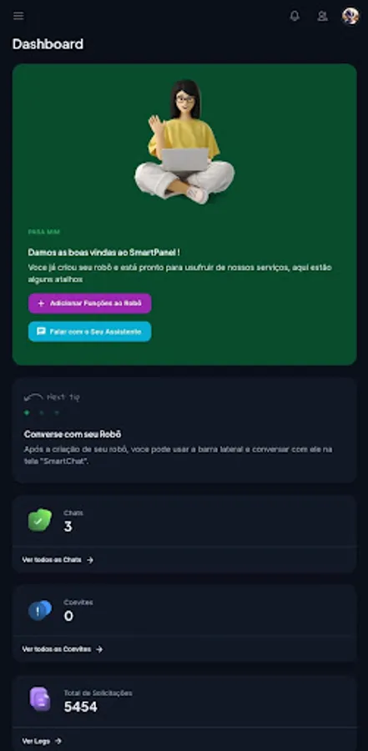Open the Ver Logs link
This screenshot has width=368, height=751.
coord(36,741)
